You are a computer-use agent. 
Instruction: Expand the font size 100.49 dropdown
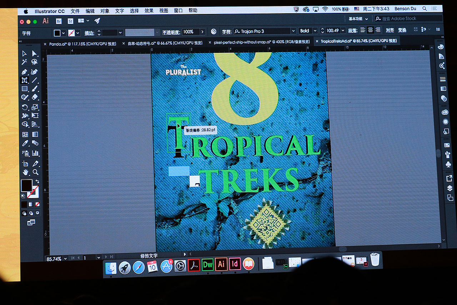343,31
